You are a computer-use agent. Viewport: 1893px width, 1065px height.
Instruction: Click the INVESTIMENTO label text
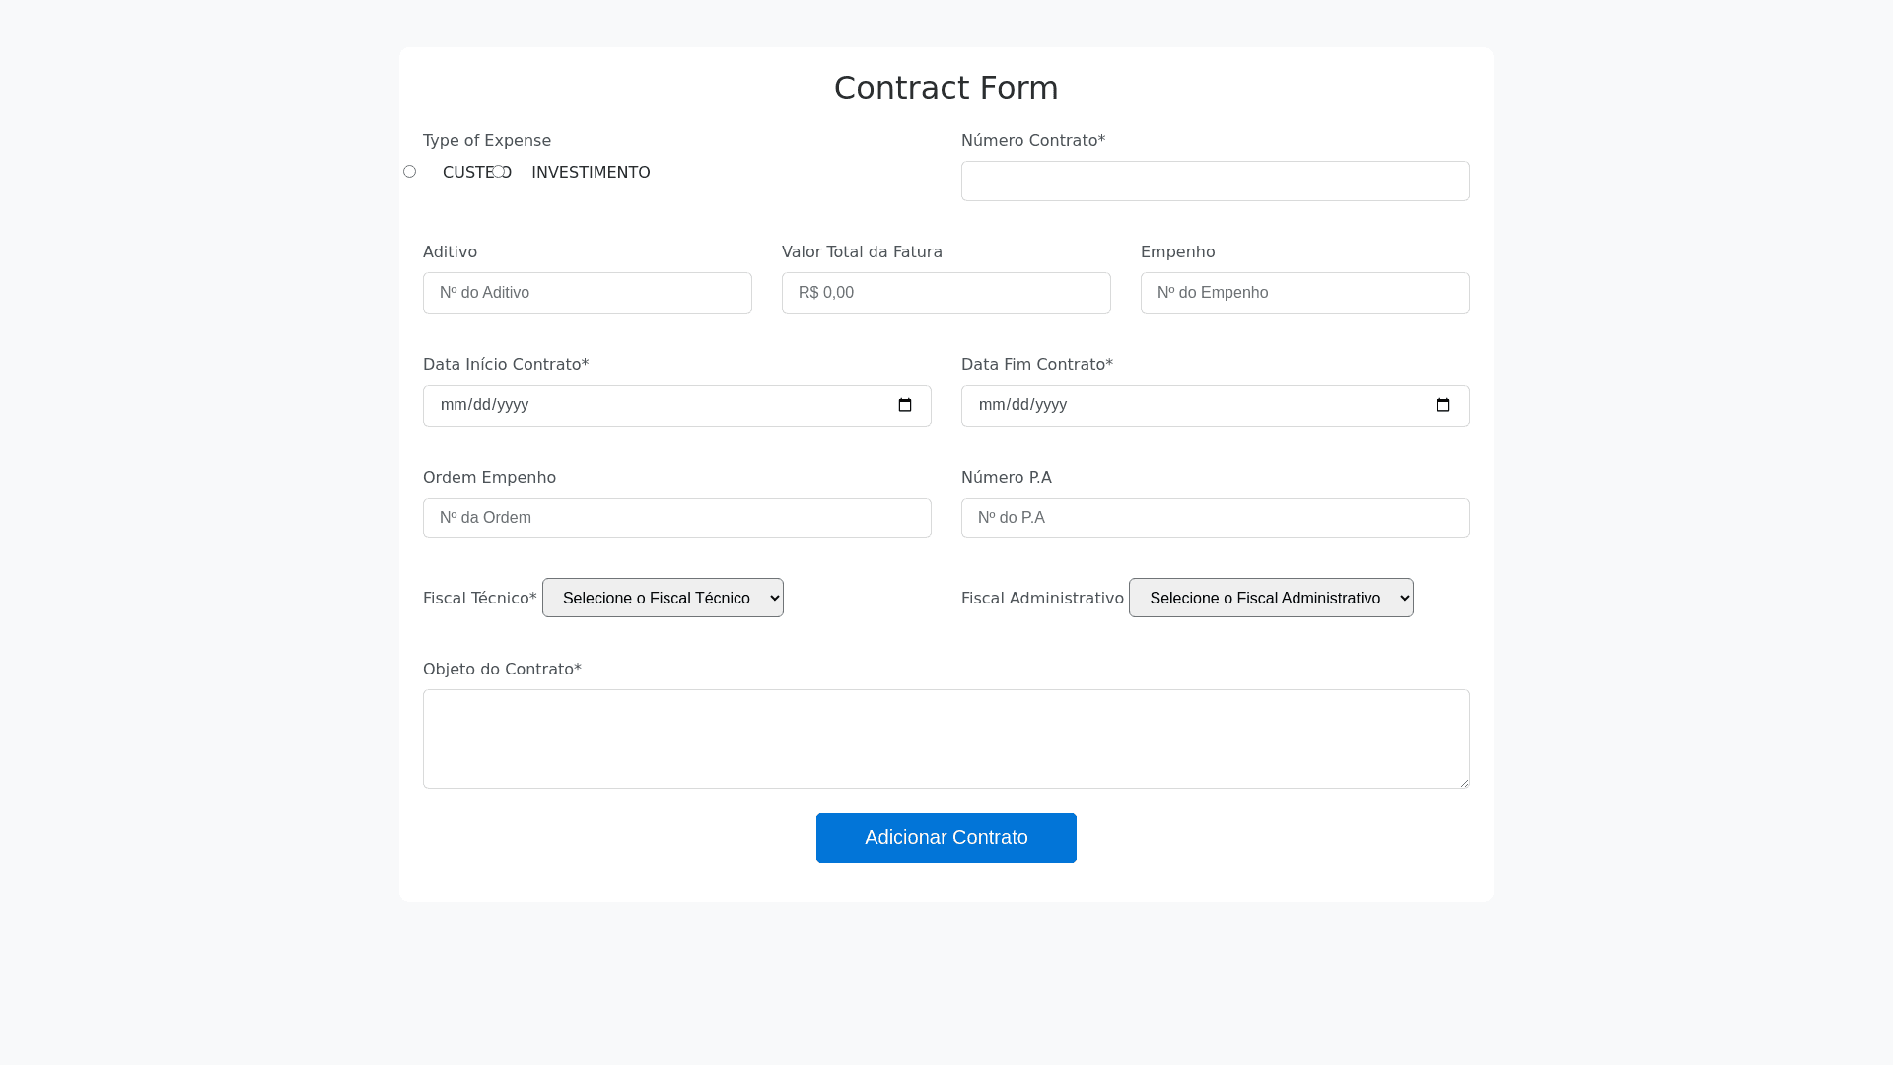click(591, 173)
